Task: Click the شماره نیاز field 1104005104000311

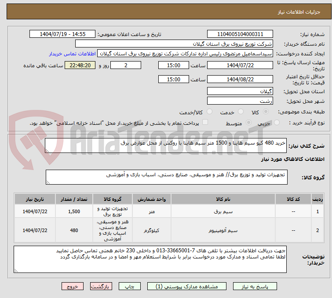Action: pyautogui.click(x=240, y=34)
